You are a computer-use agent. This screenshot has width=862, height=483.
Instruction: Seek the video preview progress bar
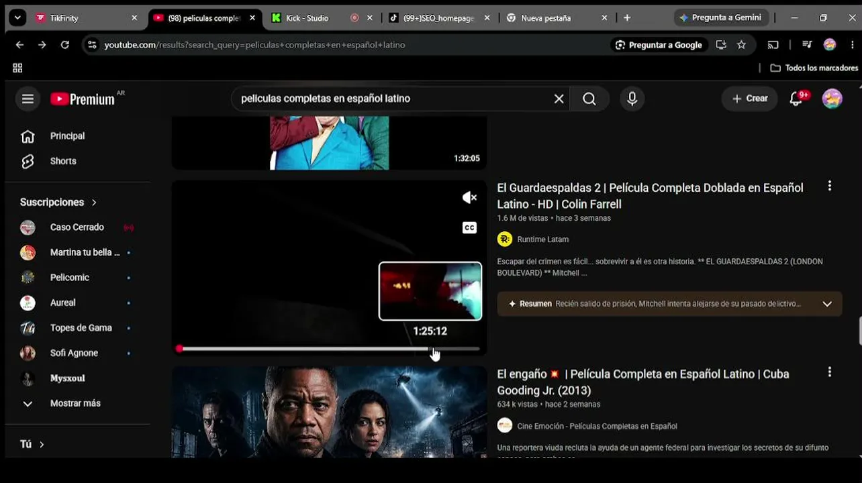pos(329,349)
